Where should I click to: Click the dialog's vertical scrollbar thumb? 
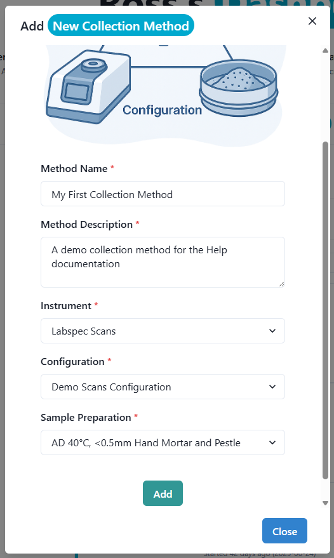coord(325,310)
